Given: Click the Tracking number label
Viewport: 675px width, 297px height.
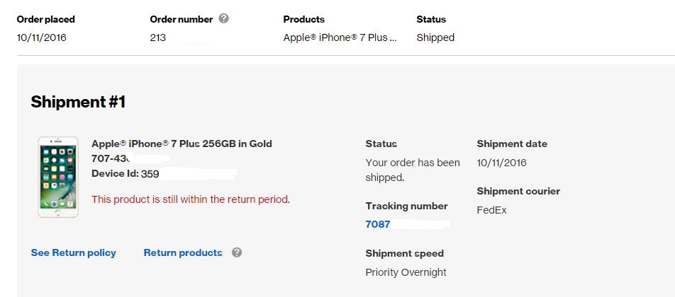Looking at the screenshot, I should [x=407, y=206].
